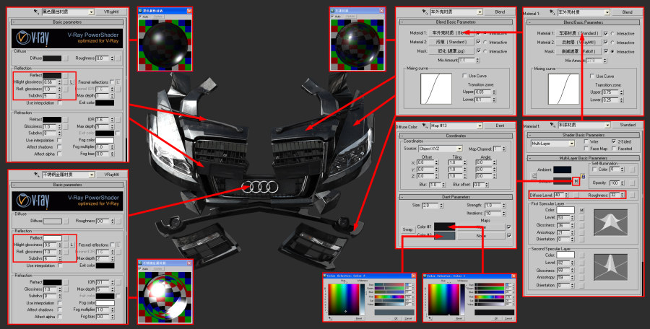Viewport: 650px width, 329px height.
Task: Enable the Face Map checkbox
Action: tap(586, 149)
